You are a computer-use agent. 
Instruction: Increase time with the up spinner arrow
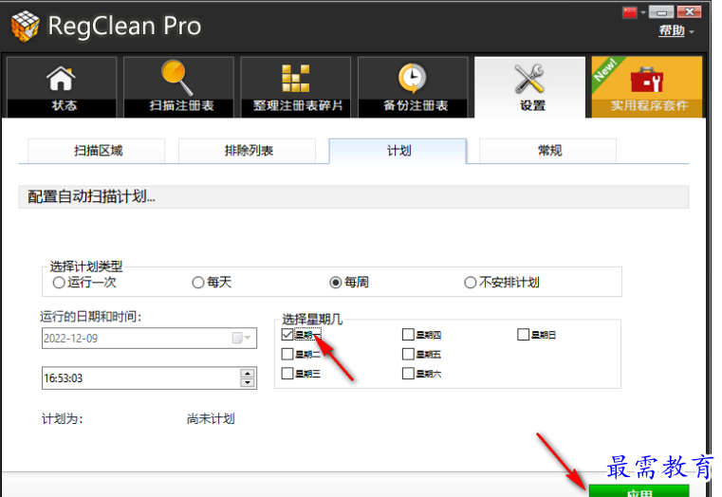point(248,374)
